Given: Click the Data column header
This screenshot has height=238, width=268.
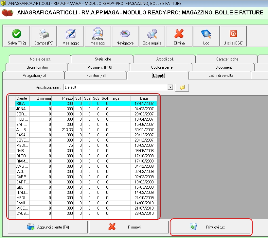Looking at the screenshot, I should coord(144,98).
